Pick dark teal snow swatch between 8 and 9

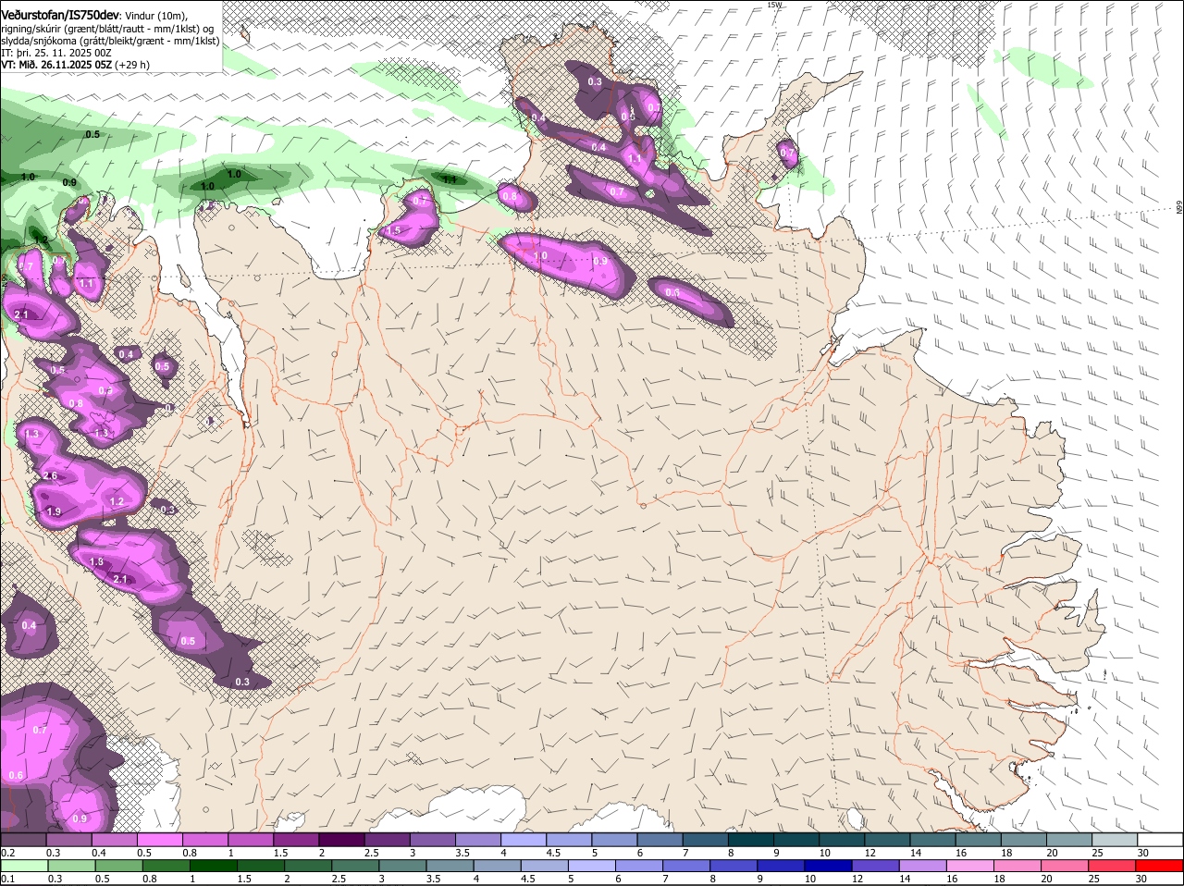click(x=751, y=840)
